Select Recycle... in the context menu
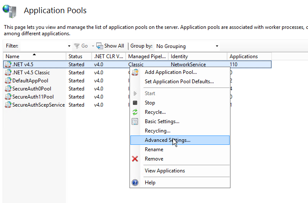 pos(180,112)
